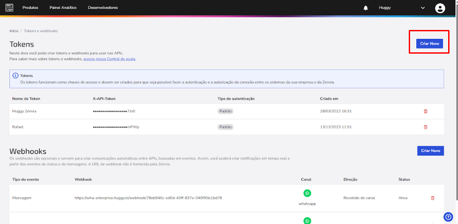The width and height of the screenshot is (458, 224).
Task: Click the WhatsApp icon above the whatsapp label
Action: (307, 193)
